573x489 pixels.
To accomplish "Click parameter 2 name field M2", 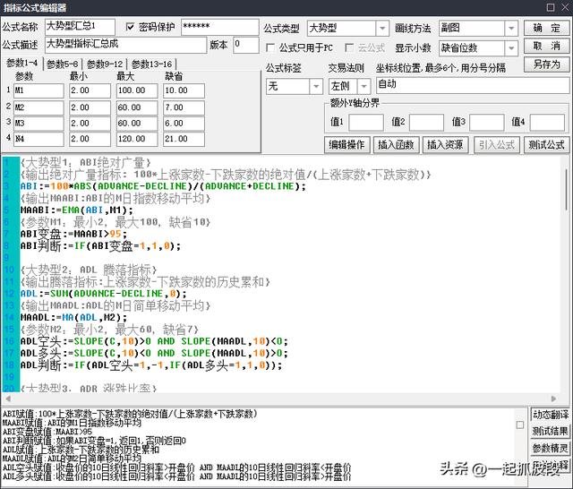I will tap(38, 107).
